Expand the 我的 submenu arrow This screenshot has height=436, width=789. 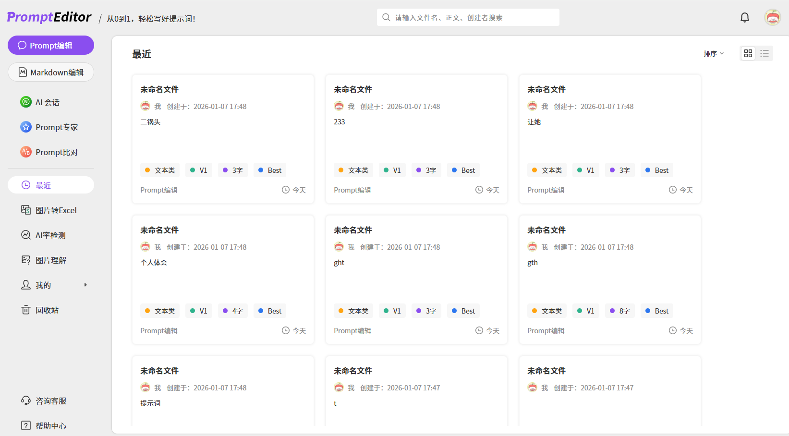(85, 285)
